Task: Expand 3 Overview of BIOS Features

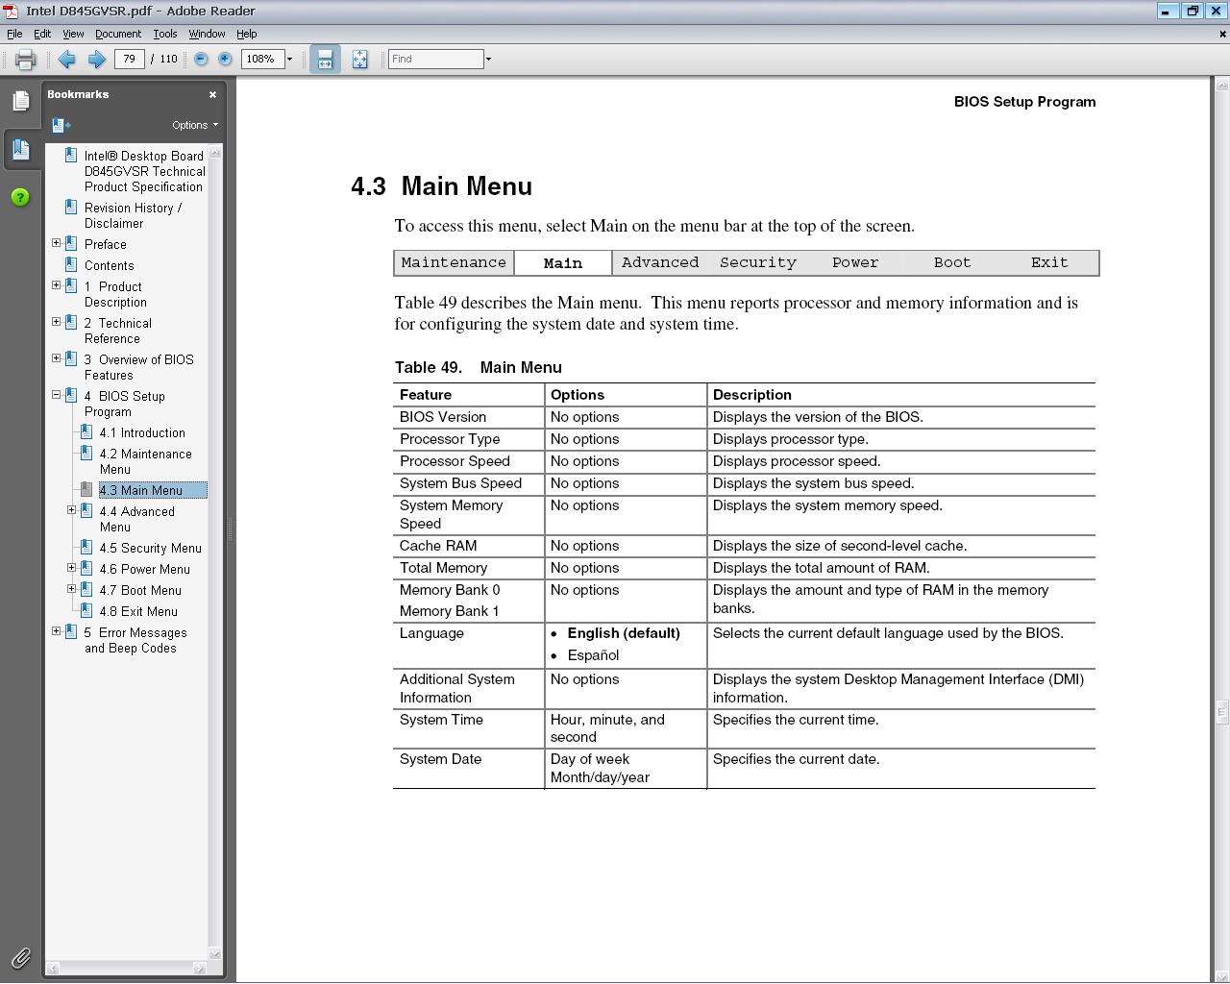Action: tap(56, 358)
